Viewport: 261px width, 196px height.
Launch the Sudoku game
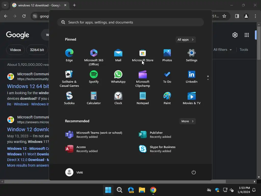pyautogui.click(x=69, y=98)
